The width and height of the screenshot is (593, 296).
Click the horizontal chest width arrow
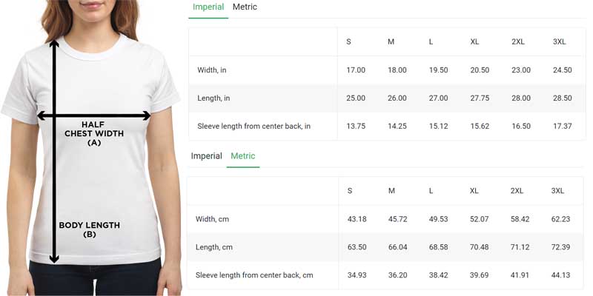click(94, 116)
